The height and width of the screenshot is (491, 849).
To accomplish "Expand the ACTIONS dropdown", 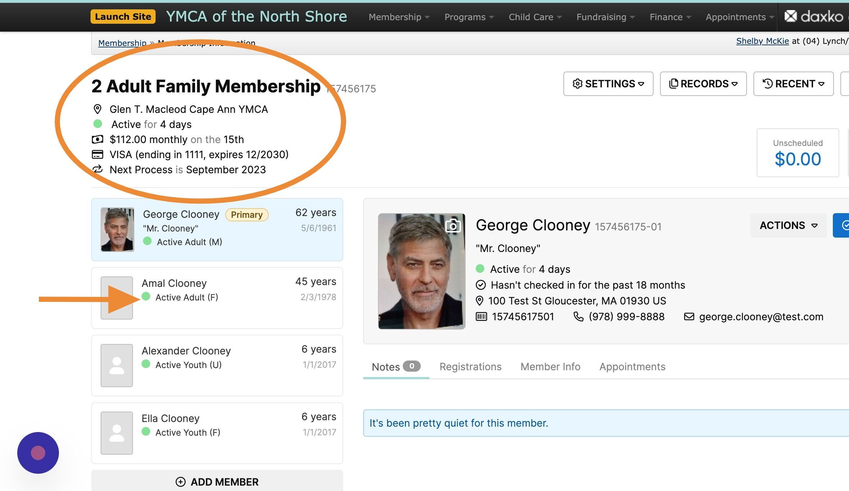I will click(x=788, y=225).
